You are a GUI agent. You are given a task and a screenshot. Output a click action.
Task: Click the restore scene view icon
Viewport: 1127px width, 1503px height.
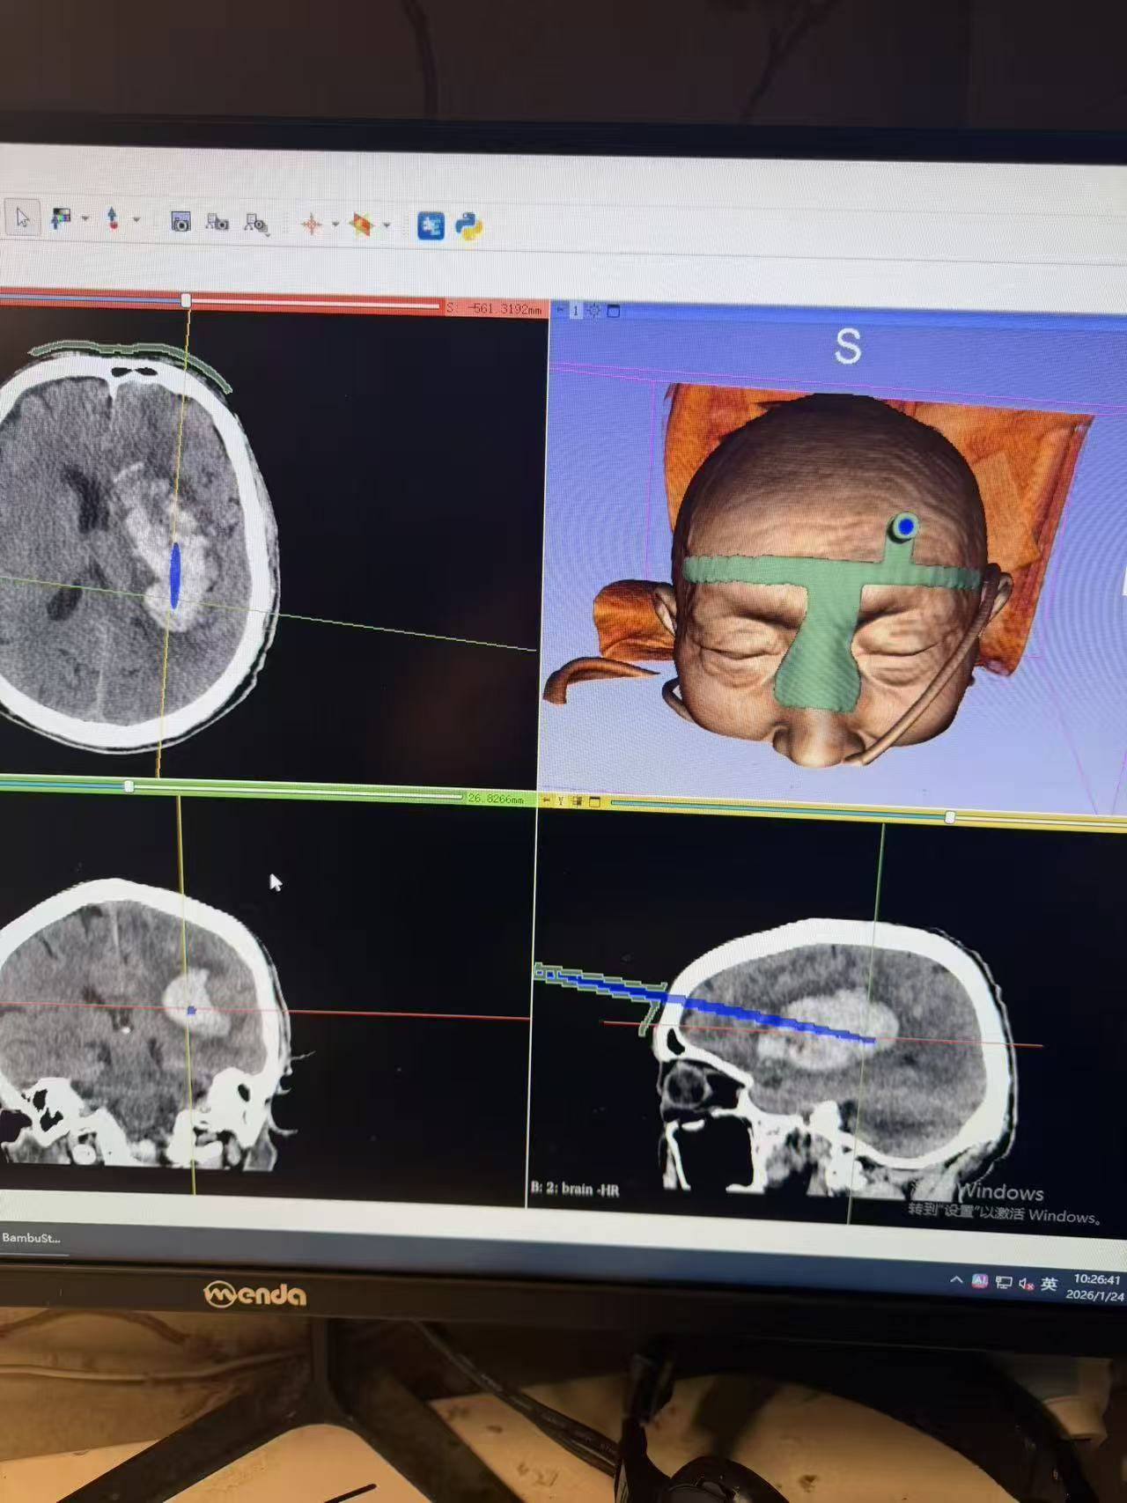[255, 224]
